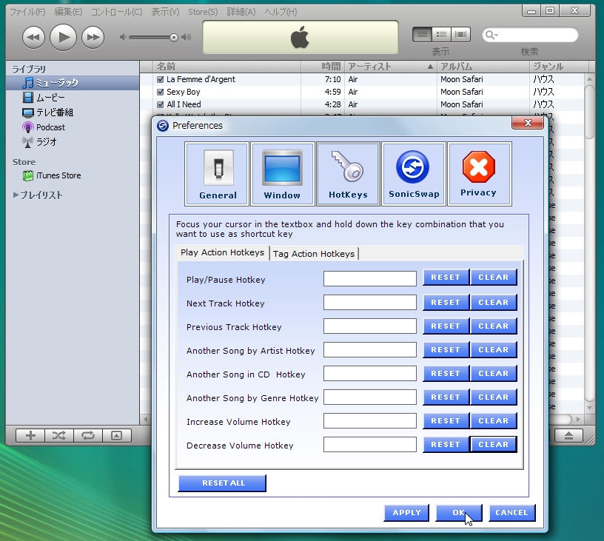Open the ヘルプ(H) menu
The height and width of the screenshot is (541, 604).
281,12
